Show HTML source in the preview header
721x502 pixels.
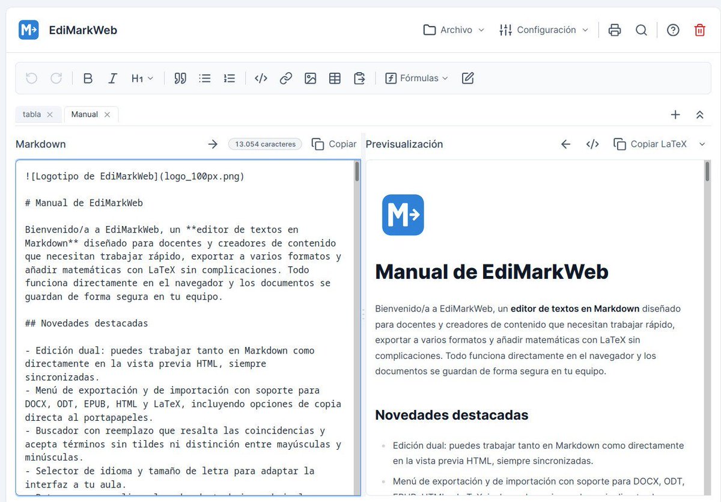pyautogui.click(x=592, y=144)
